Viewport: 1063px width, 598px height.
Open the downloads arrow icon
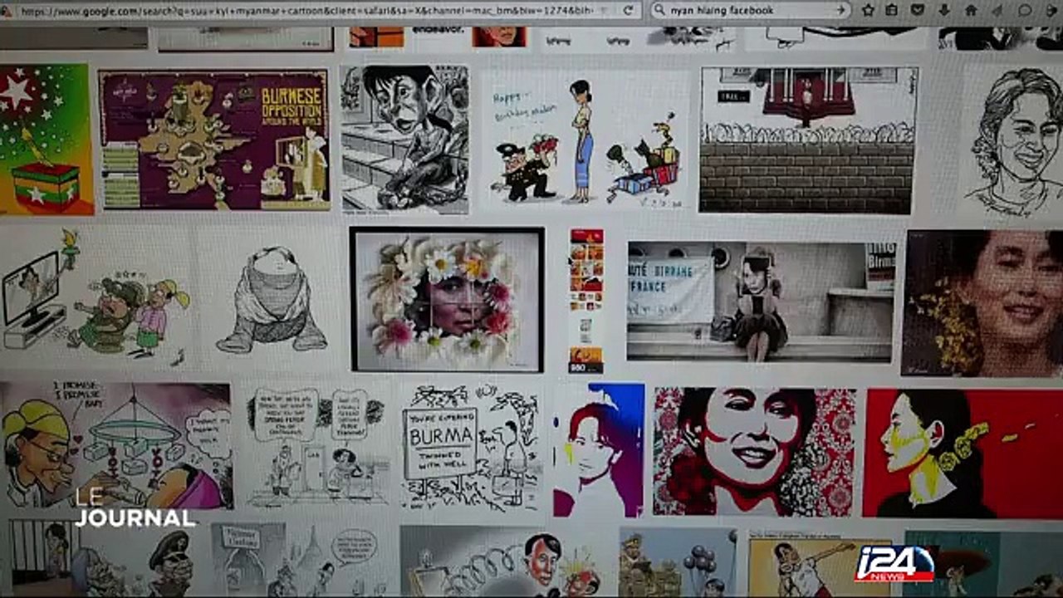pyautogui.click(x=944, y=10)
